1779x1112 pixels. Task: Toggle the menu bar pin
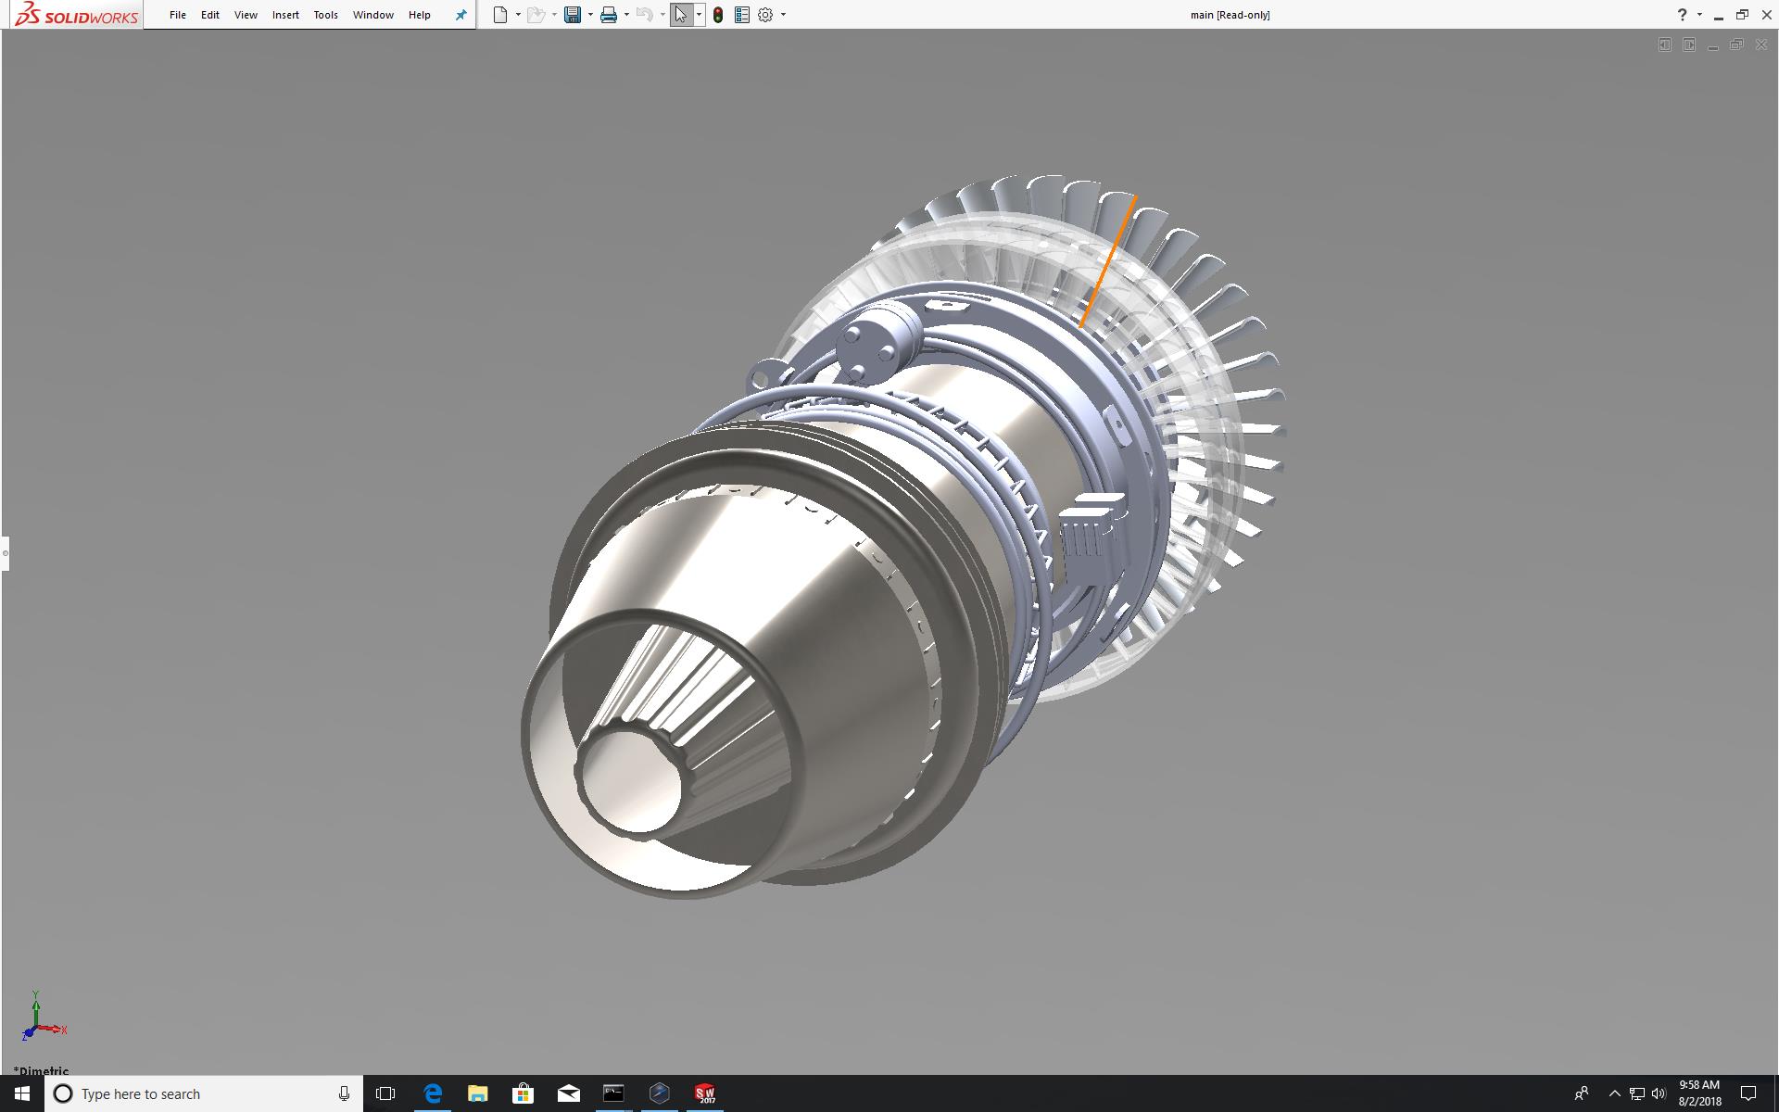click(461, 15)
